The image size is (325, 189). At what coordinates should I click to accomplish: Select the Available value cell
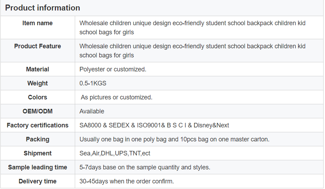[199, 111]
